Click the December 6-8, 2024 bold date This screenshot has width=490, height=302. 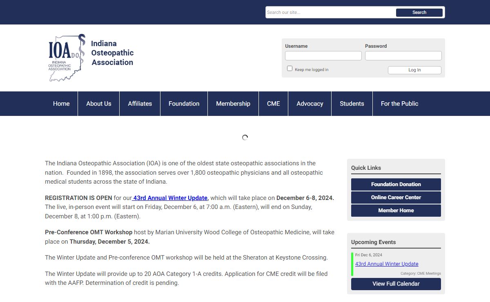coord(305,198)
